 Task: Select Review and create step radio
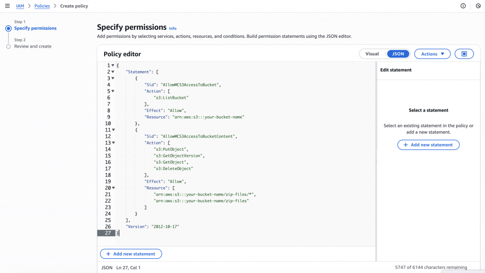point(9,47)
